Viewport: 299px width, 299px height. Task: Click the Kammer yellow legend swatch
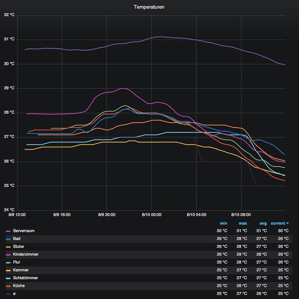pos(8,271)
